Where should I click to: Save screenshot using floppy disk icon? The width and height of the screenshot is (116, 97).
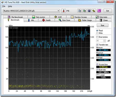[89, 11]
